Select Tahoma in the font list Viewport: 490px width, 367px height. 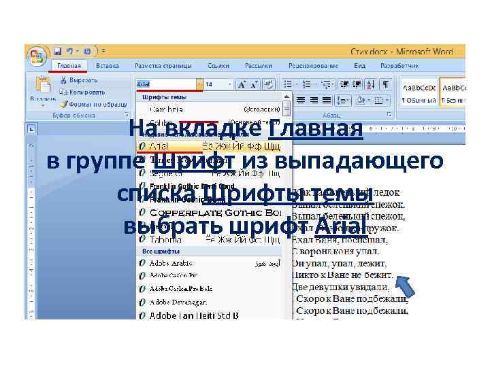click(x=209, y=239)
